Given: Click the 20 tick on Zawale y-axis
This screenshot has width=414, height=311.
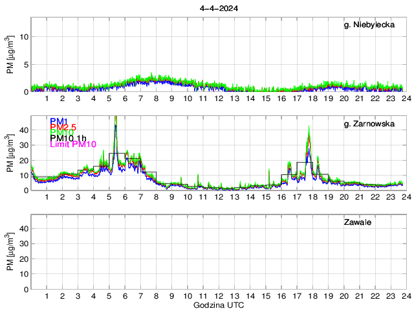Looking at the screenshot, I should [24, 259].
